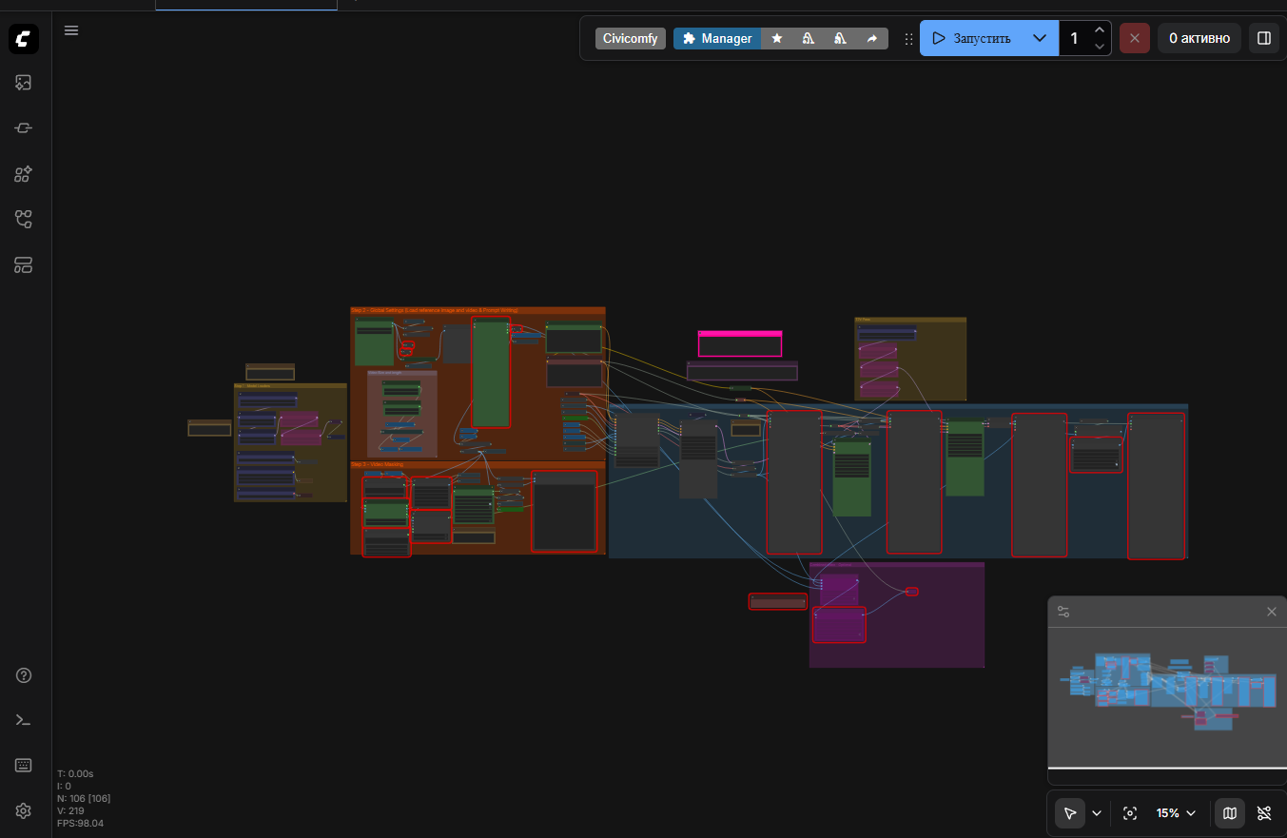Open the help center icon
1287x838 pixels.
pos(24,675)
